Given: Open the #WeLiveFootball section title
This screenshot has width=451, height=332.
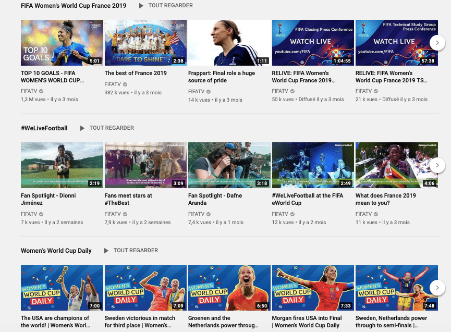Looking at the screenshot, I should pyautogui.click(x=44, y=128).
